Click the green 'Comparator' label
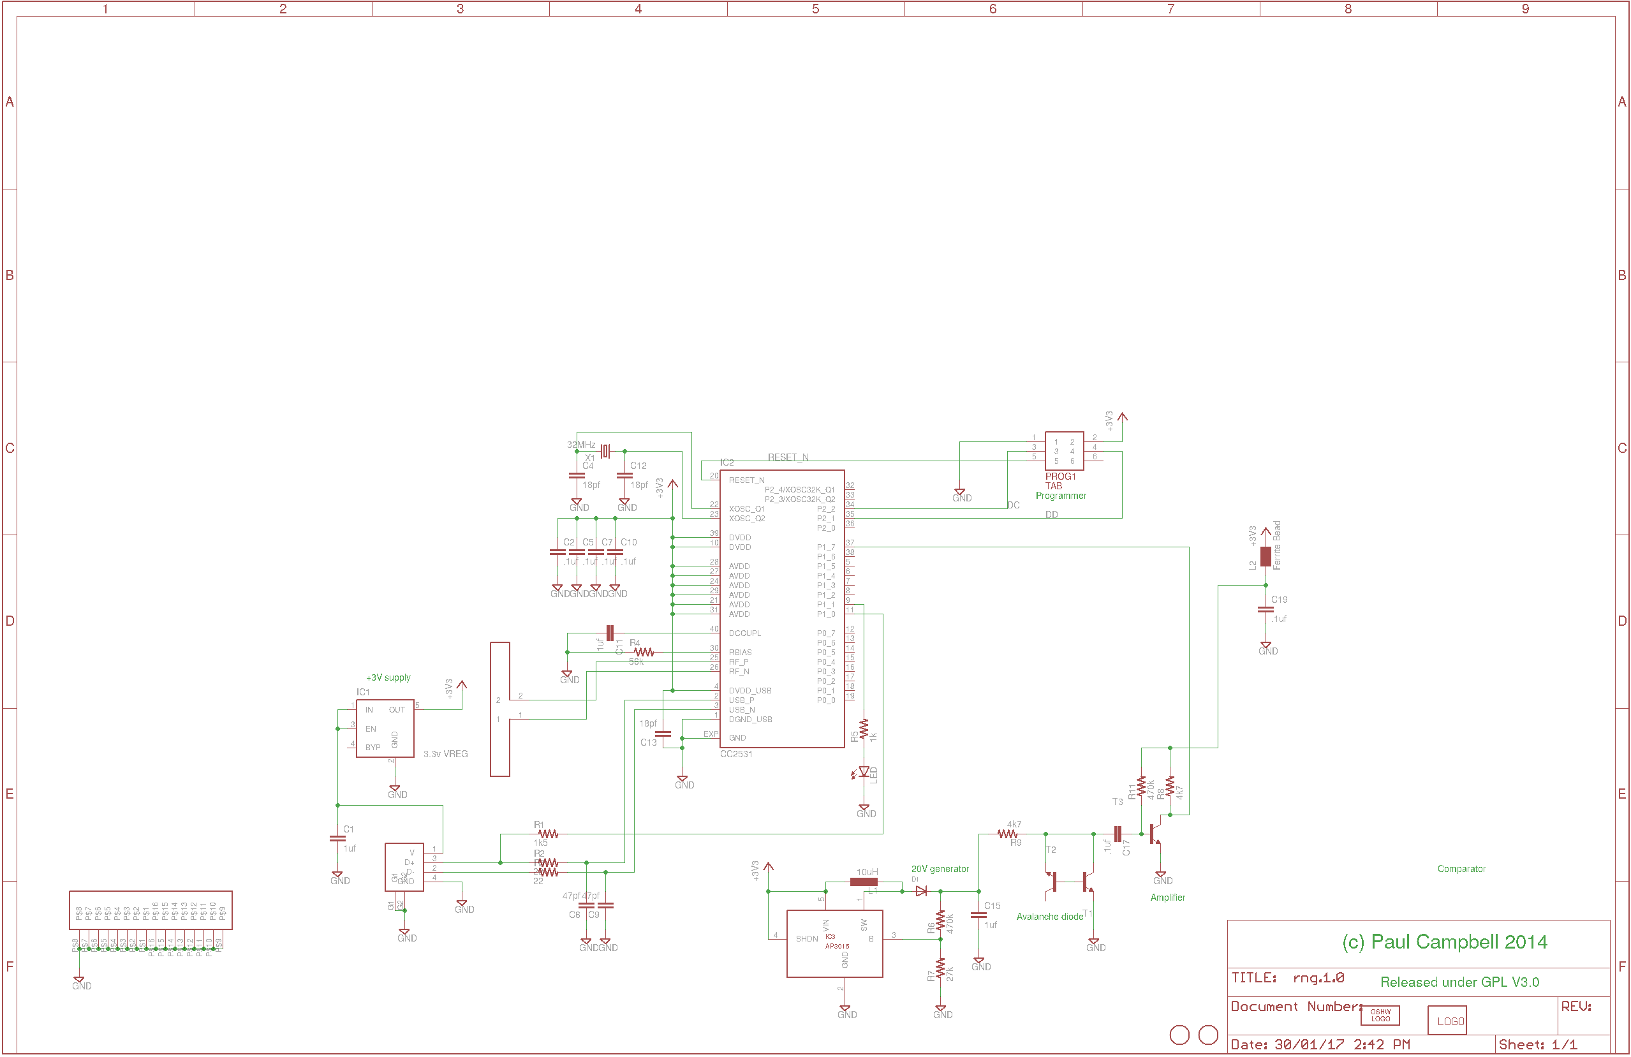The height and width of the screenshot is (1057, 1631). (1461, 868)
